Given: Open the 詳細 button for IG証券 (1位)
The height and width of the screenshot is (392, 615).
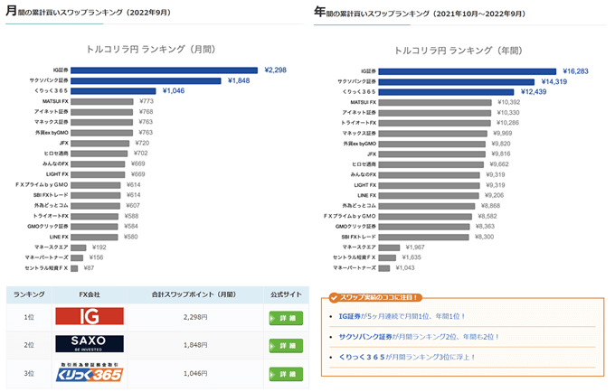Looking at the screenshot, I should 286,318.
